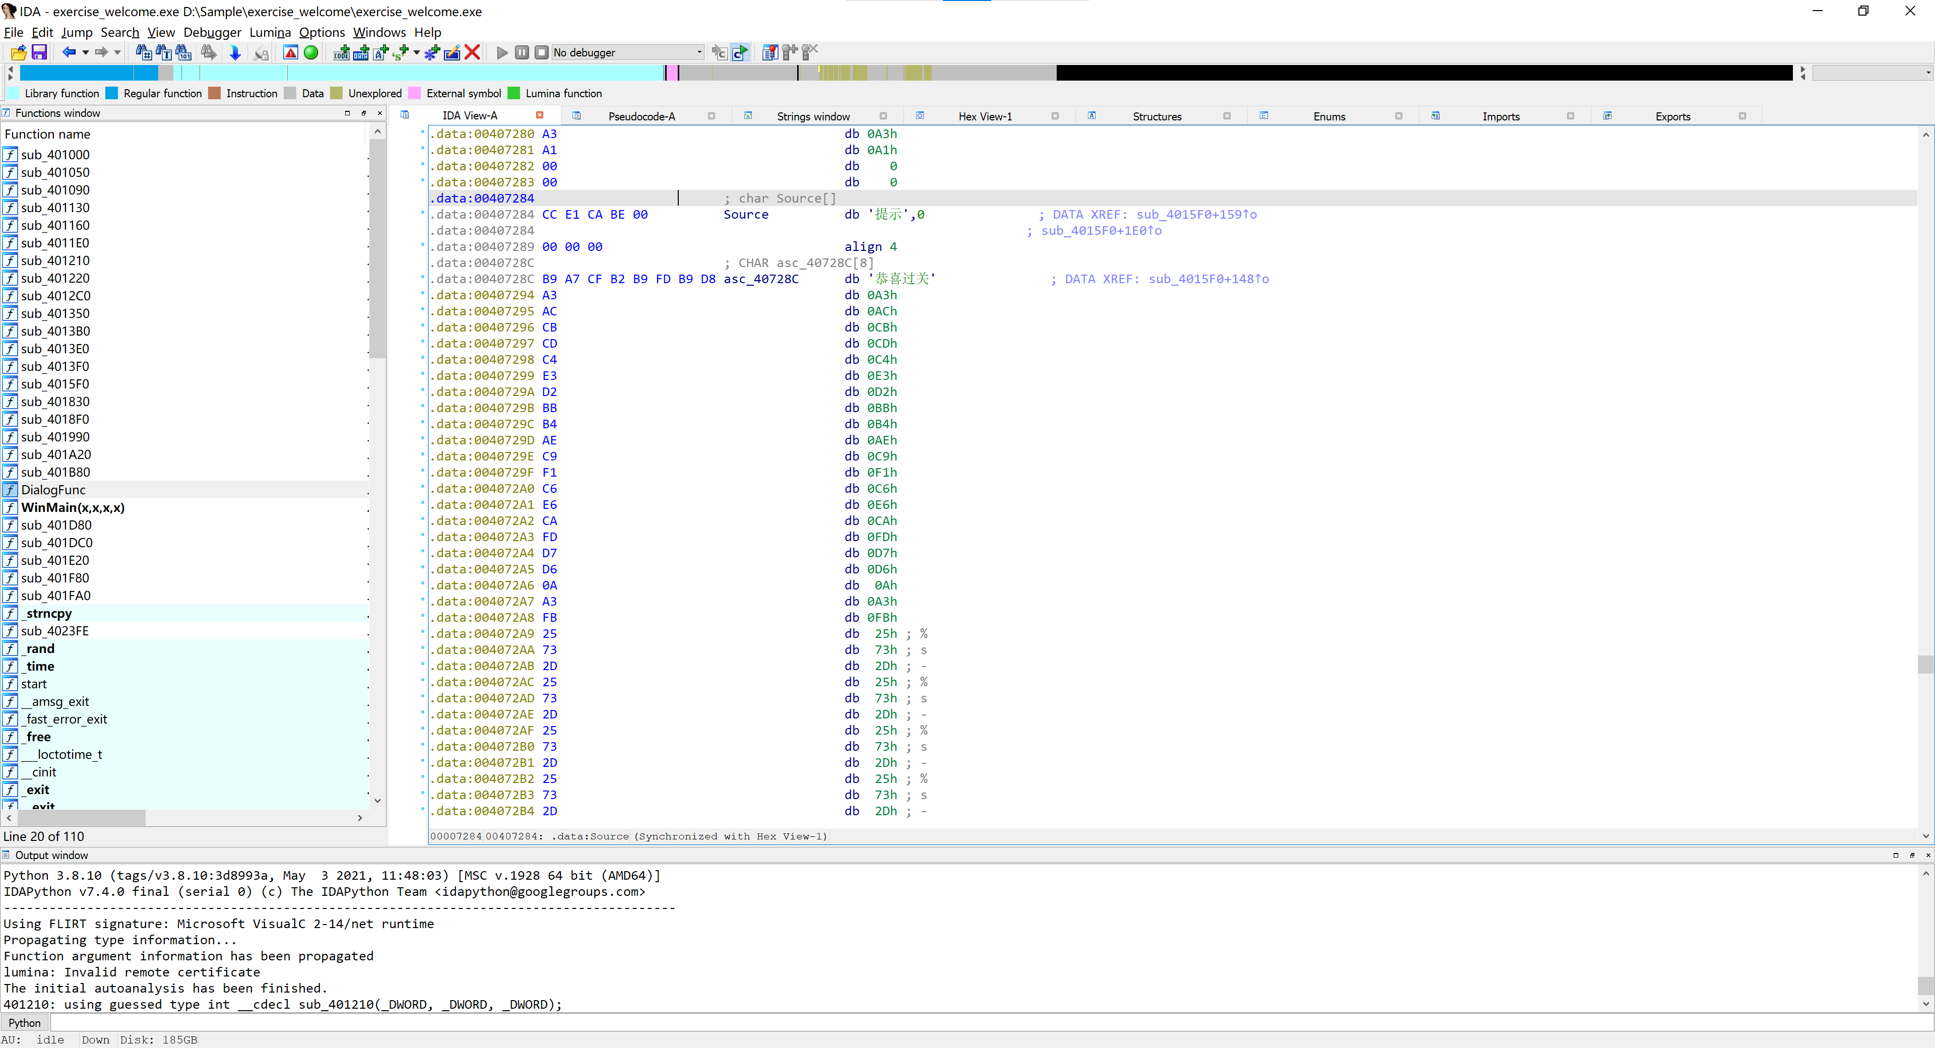The width and height of the screenshot is (1935, 1048).
Task: Click Convert to data icon
Action: (361, 52)
